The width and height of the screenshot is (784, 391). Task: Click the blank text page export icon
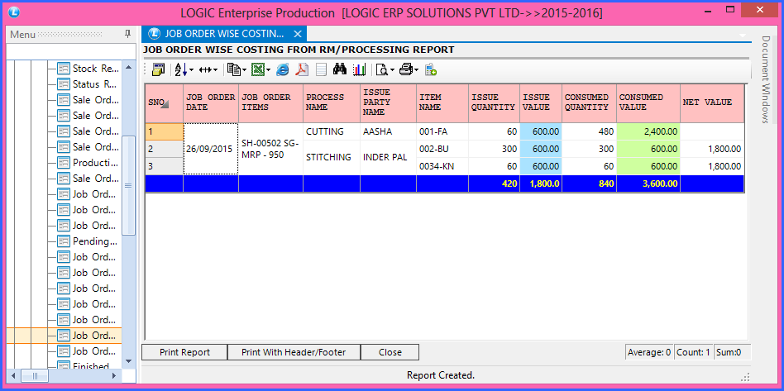click(321, 69)
